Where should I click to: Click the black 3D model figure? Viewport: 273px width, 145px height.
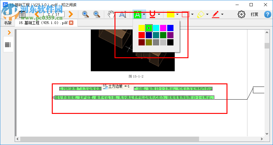pyautogui.click(x=133, y=50)
